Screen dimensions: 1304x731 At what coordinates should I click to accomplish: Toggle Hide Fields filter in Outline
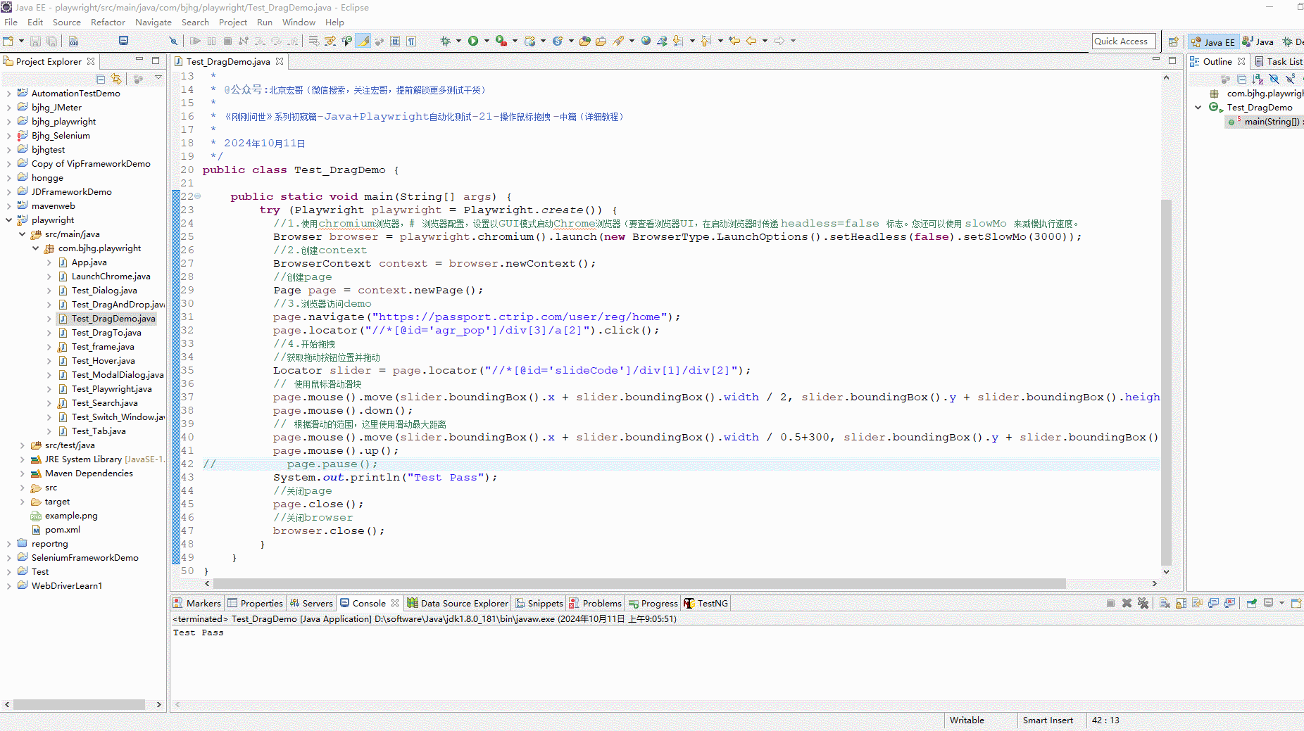click(1274, 79)
